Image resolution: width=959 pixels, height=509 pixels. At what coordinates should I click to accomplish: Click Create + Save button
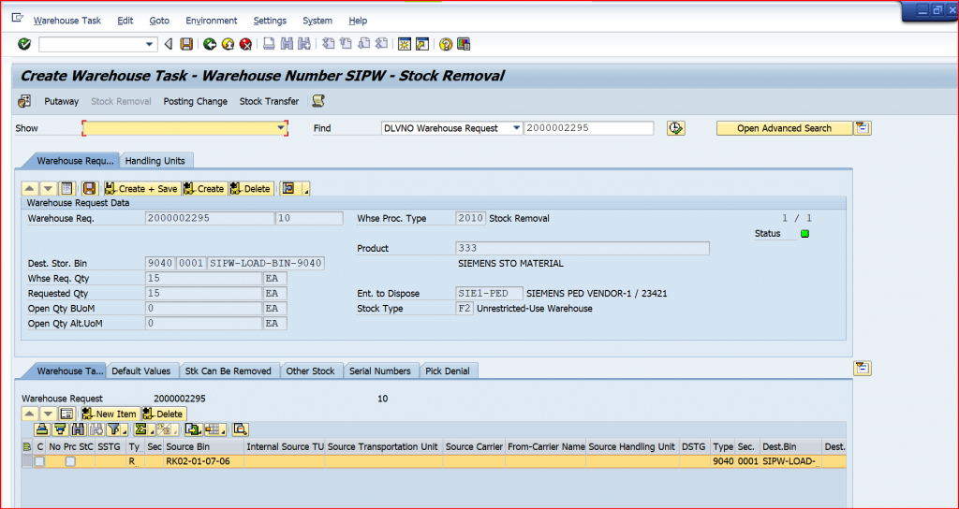point(141,189)
